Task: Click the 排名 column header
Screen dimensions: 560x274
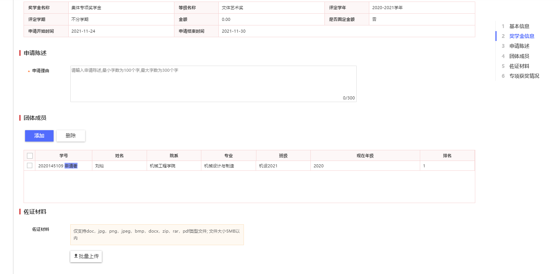Action: coord(447,156)
